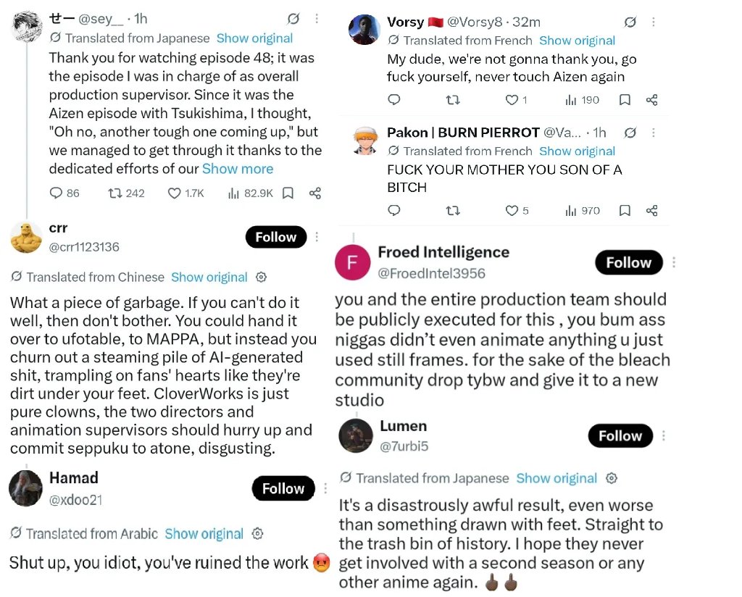Open translation settings gear on Lumen's reply
The width and height of the screenshot is (742, 597).
point(612,478)
